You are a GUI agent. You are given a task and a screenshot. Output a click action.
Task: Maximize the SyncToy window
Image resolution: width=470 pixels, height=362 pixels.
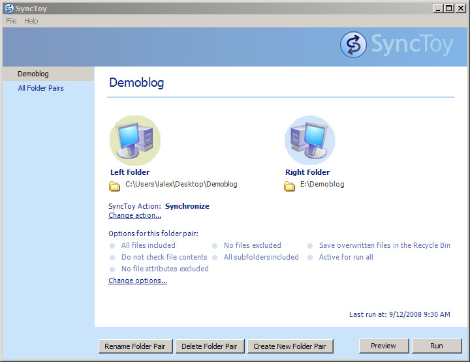tap(449, 8)
